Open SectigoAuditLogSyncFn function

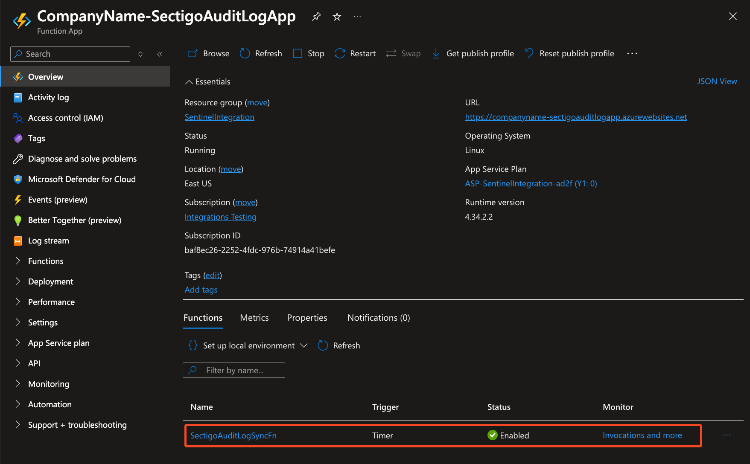point(233,435)
